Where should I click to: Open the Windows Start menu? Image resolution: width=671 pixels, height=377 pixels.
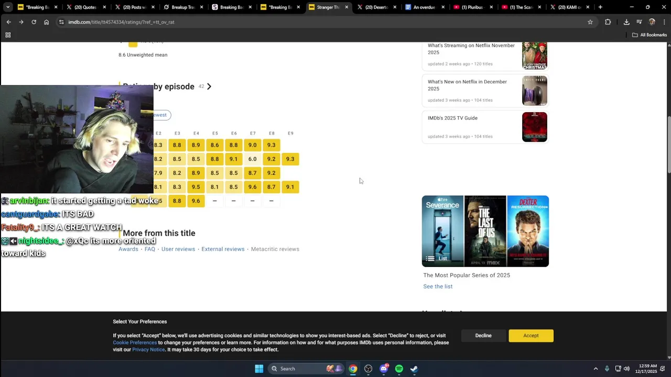[259, 369]
